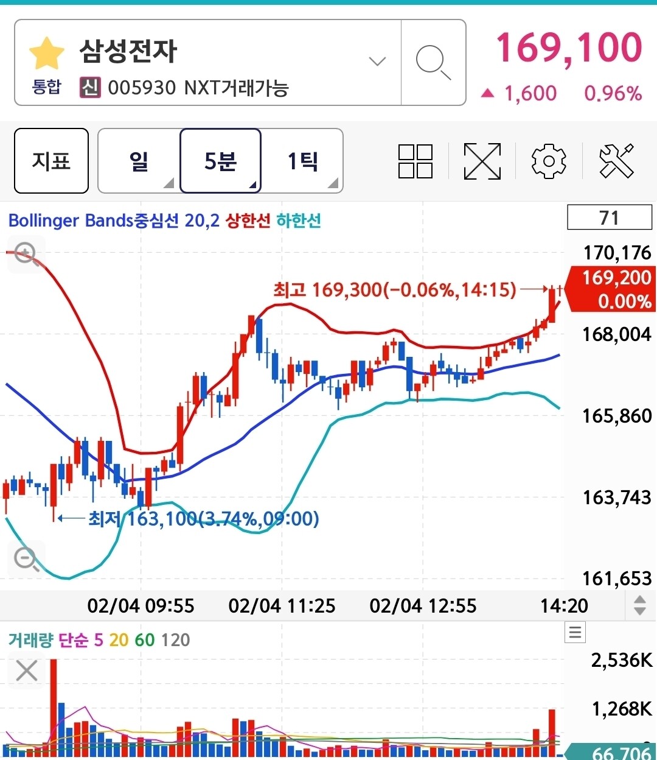
Task: Click the 005930 stock code text
Action: pos(142,88)
